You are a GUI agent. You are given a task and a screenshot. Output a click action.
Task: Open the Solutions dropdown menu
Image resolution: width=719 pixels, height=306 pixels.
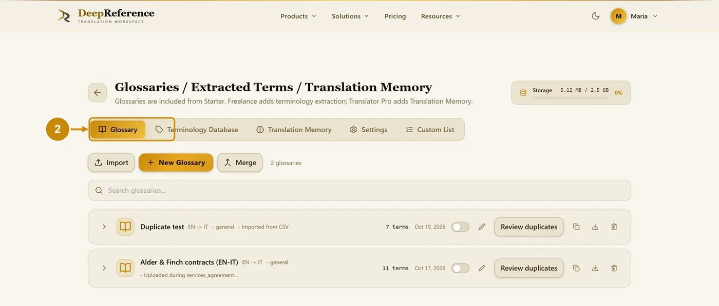(x=350, y=16)
